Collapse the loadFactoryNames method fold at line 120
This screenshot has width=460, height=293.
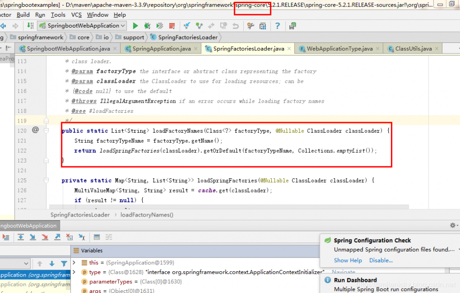(x=46, y=130)
